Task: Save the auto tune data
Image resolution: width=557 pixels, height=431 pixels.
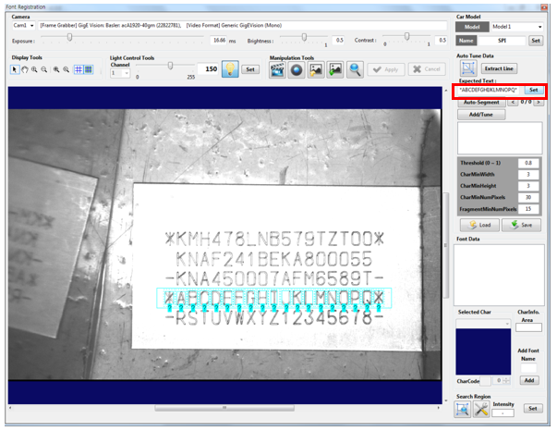Action: (x=522, y=225)
